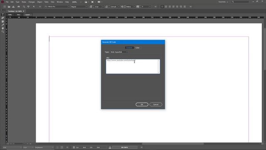Click the font size icon
This screenshot has height=150, width=266.
coord(91,7)
